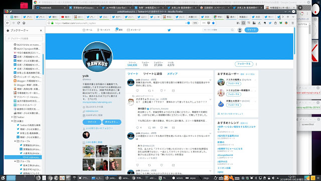Viewport: 321px width, 181px height.
Task: Open the 1,093 画像と動画 link
Action: (x=94, y=142)
